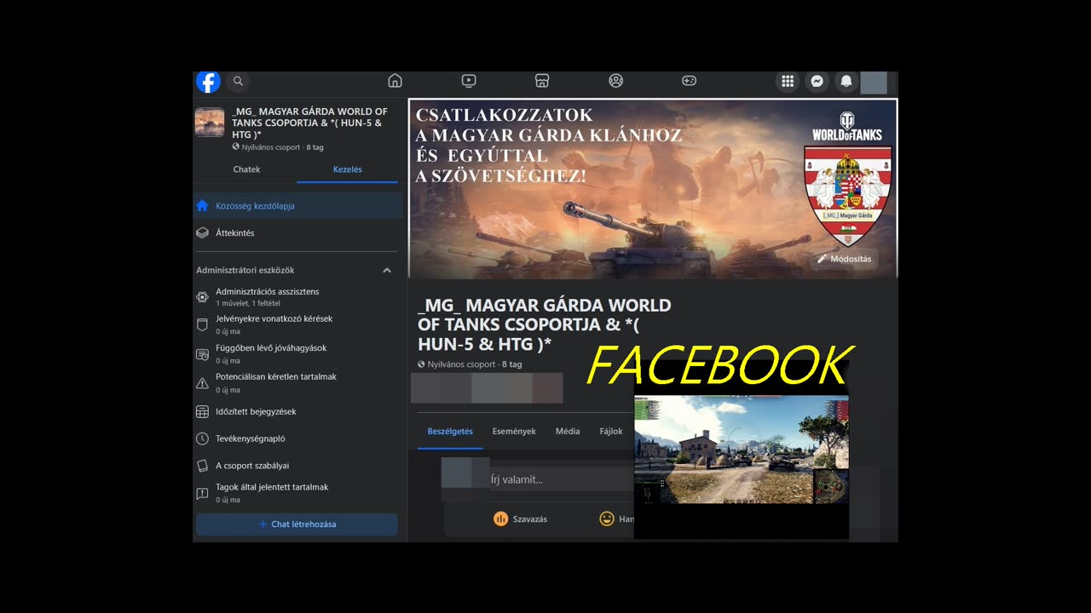
Task: Click the Módosítás cover edit button
Action: click(844, 259)
